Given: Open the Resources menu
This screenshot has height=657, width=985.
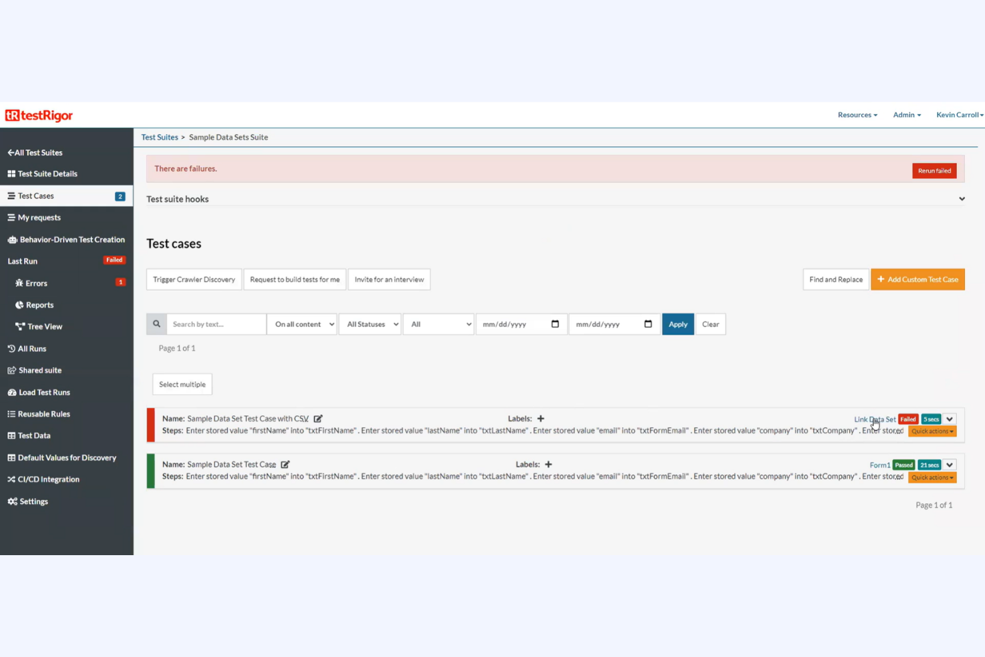Looking at the screenshot, I should coord(857,114).
